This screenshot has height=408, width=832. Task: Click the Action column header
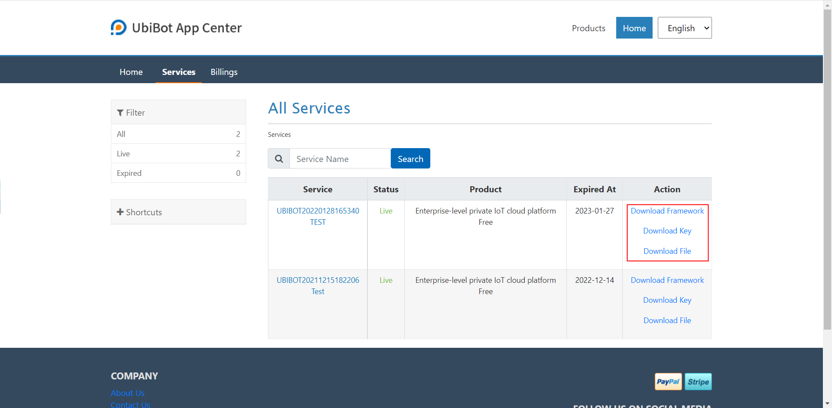(x=667, y=189)
